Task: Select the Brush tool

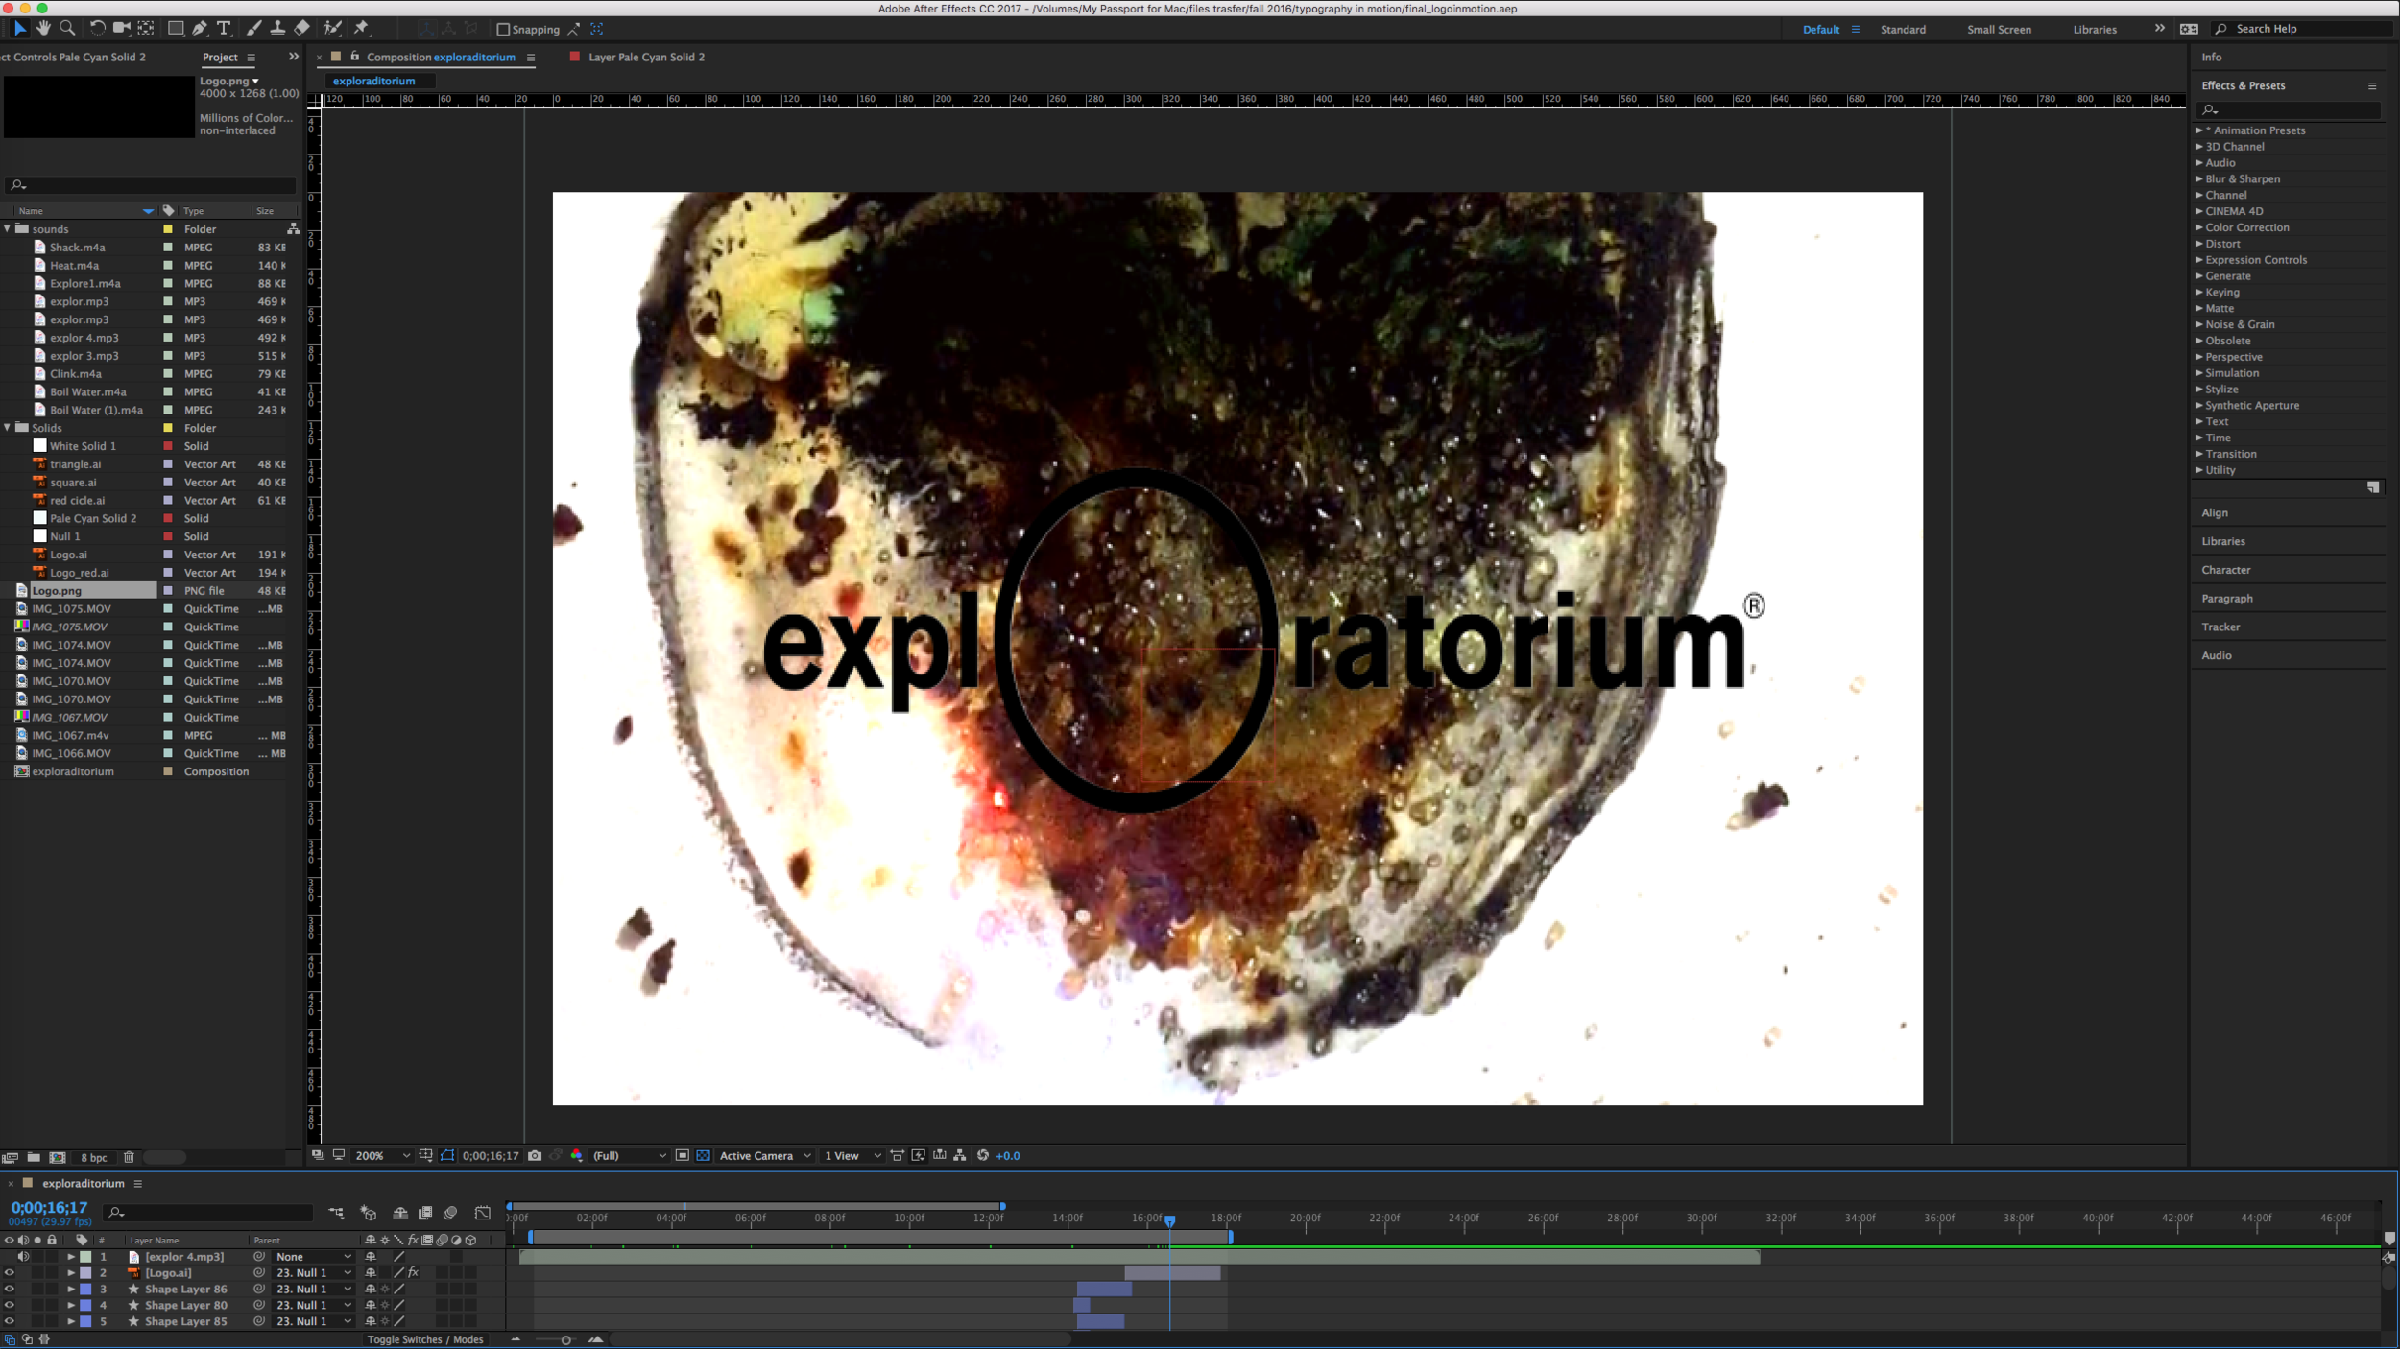Action: 253,28
